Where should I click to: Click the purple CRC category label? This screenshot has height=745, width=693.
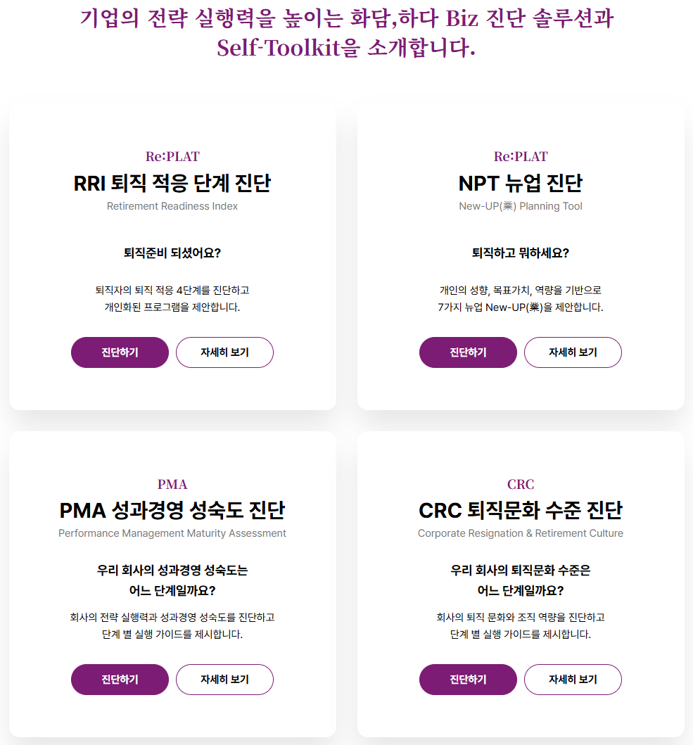(x=520, y=484)
